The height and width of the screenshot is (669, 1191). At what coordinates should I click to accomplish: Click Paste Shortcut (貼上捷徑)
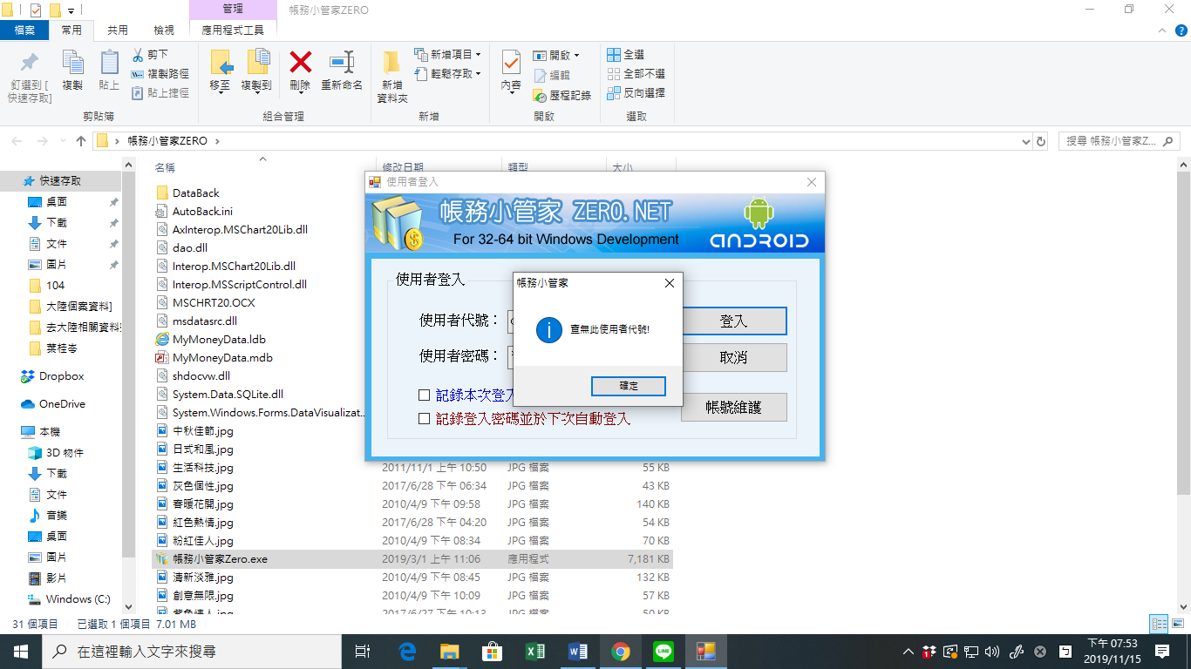pos(160,92)
